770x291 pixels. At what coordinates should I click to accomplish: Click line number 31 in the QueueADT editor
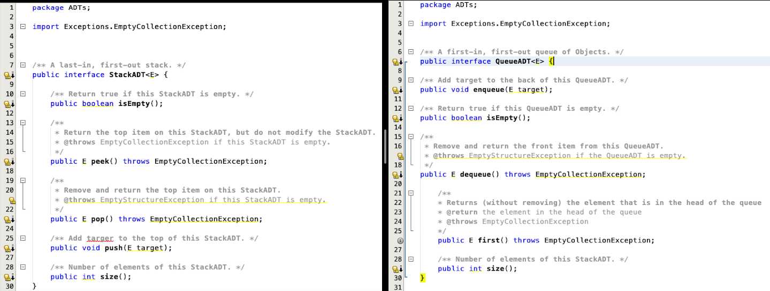pos(398,288)
